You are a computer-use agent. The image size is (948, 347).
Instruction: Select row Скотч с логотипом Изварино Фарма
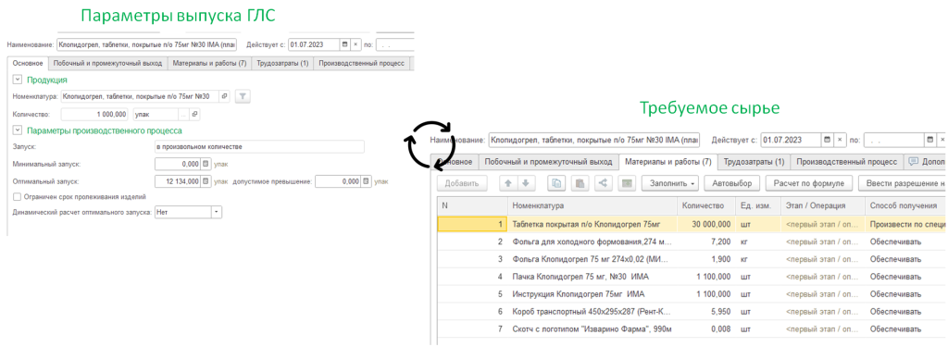(692, 329)
